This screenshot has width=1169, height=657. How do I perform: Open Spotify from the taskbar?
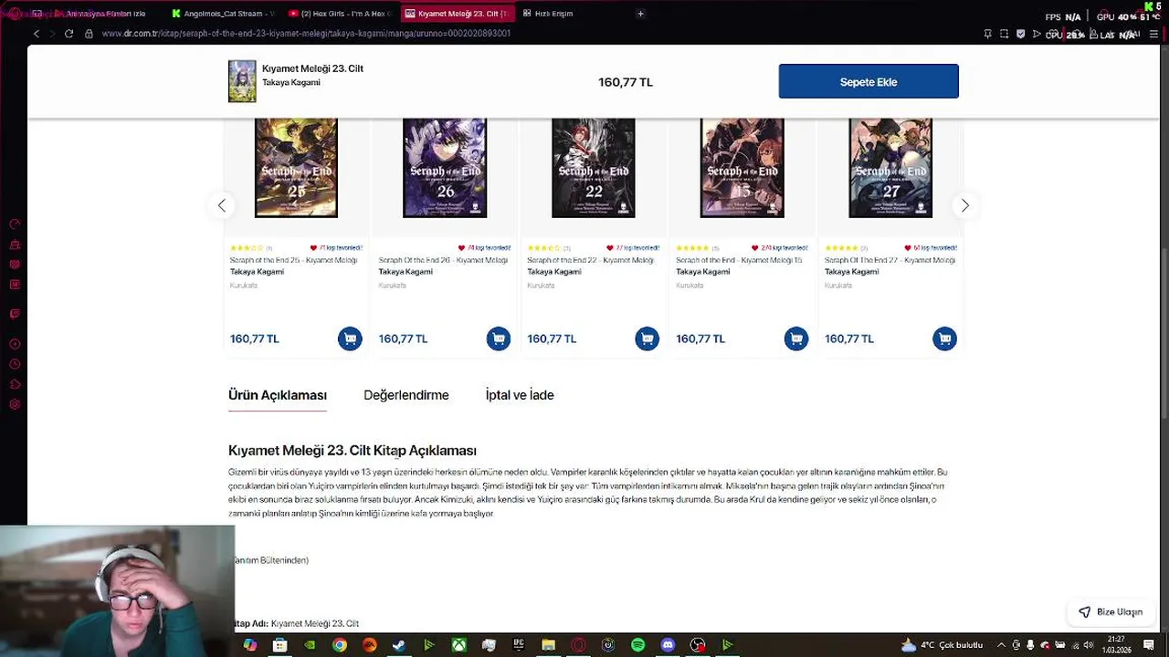click(x=637, y=645)
